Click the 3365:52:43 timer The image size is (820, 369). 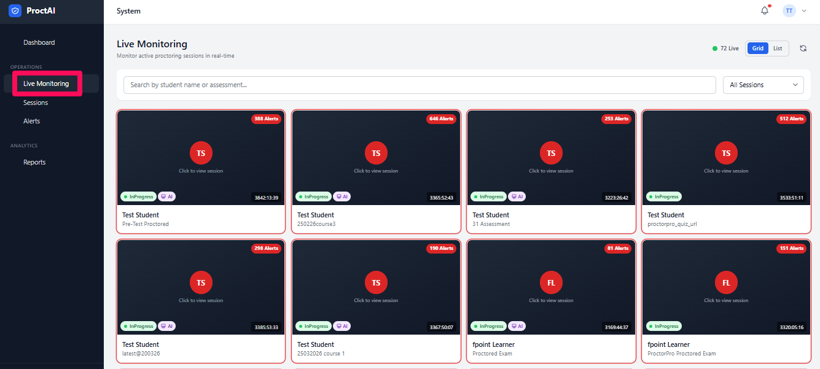tap(442, 198)
